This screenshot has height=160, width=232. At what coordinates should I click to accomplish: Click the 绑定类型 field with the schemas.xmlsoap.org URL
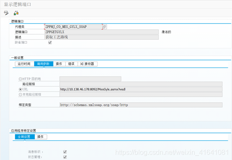click(x=141, y=105)
